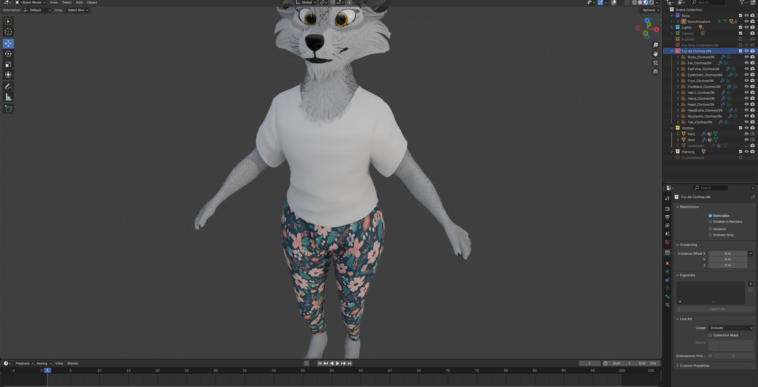Hide Body_ClothesON in viewport via eye icon
Image resolution: width=758 pixels, height=387 pixels.
point(746,57)
